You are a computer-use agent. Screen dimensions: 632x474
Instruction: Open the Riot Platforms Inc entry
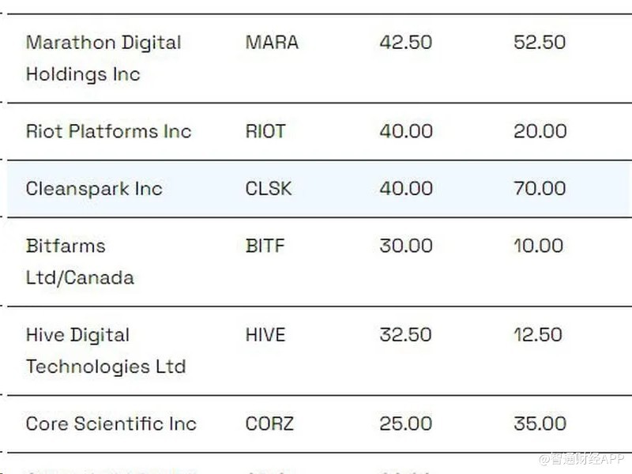[x=108, y=131]
